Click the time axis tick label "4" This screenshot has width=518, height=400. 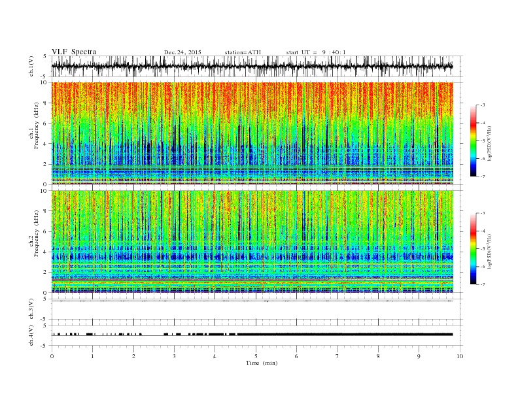pos(215,356)
